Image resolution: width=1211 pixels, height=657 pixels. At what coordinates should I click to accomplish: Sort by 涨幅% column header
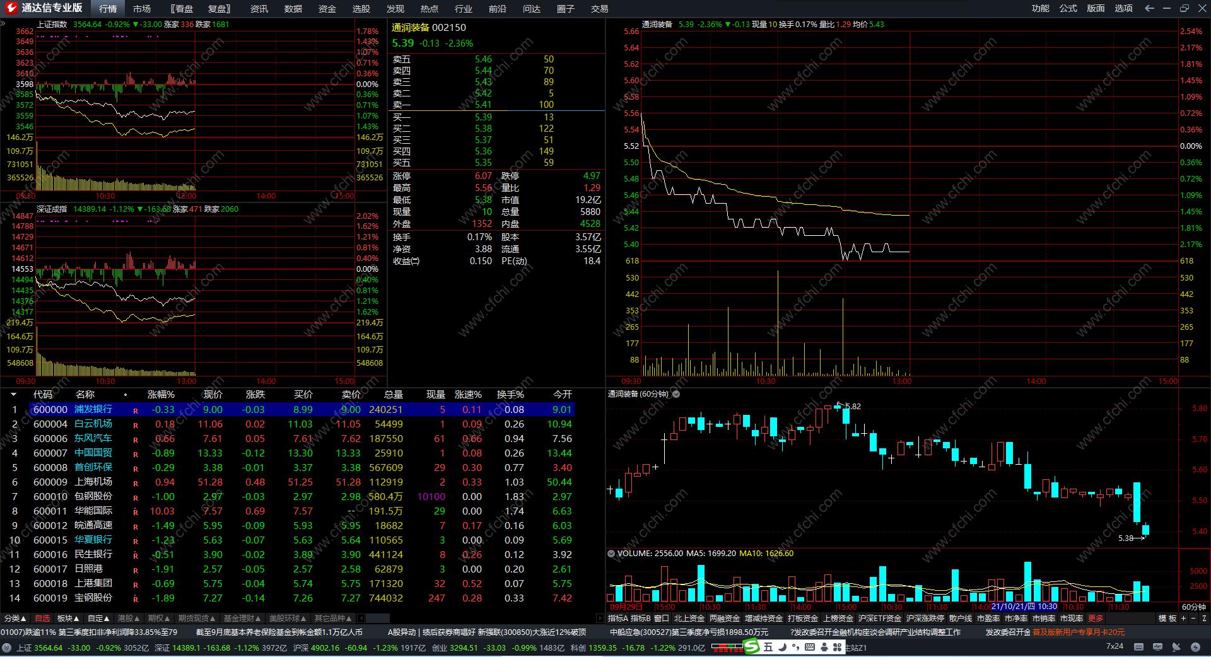(161, 395)
